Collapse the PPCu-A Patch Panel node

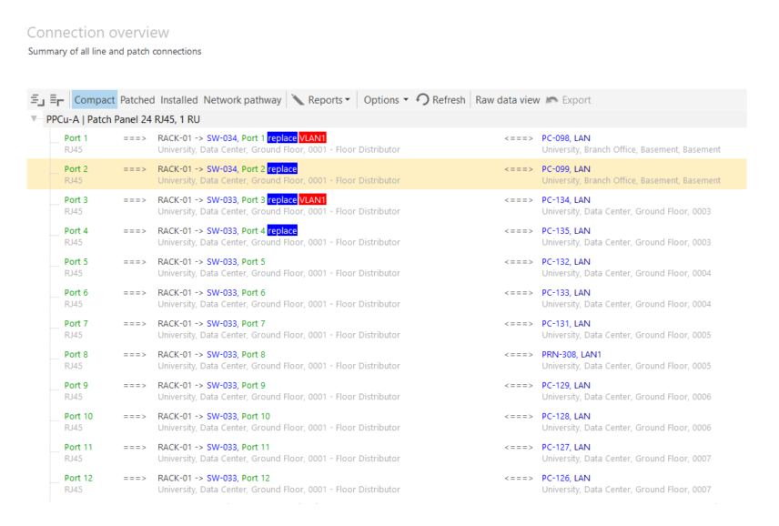tap(34, 118)
